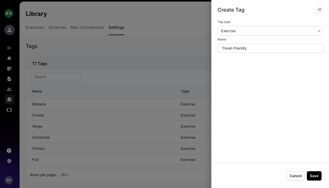This screenshot has width=329, height=188.
Task: Select the Pull tag row
Action: [119, 160]
